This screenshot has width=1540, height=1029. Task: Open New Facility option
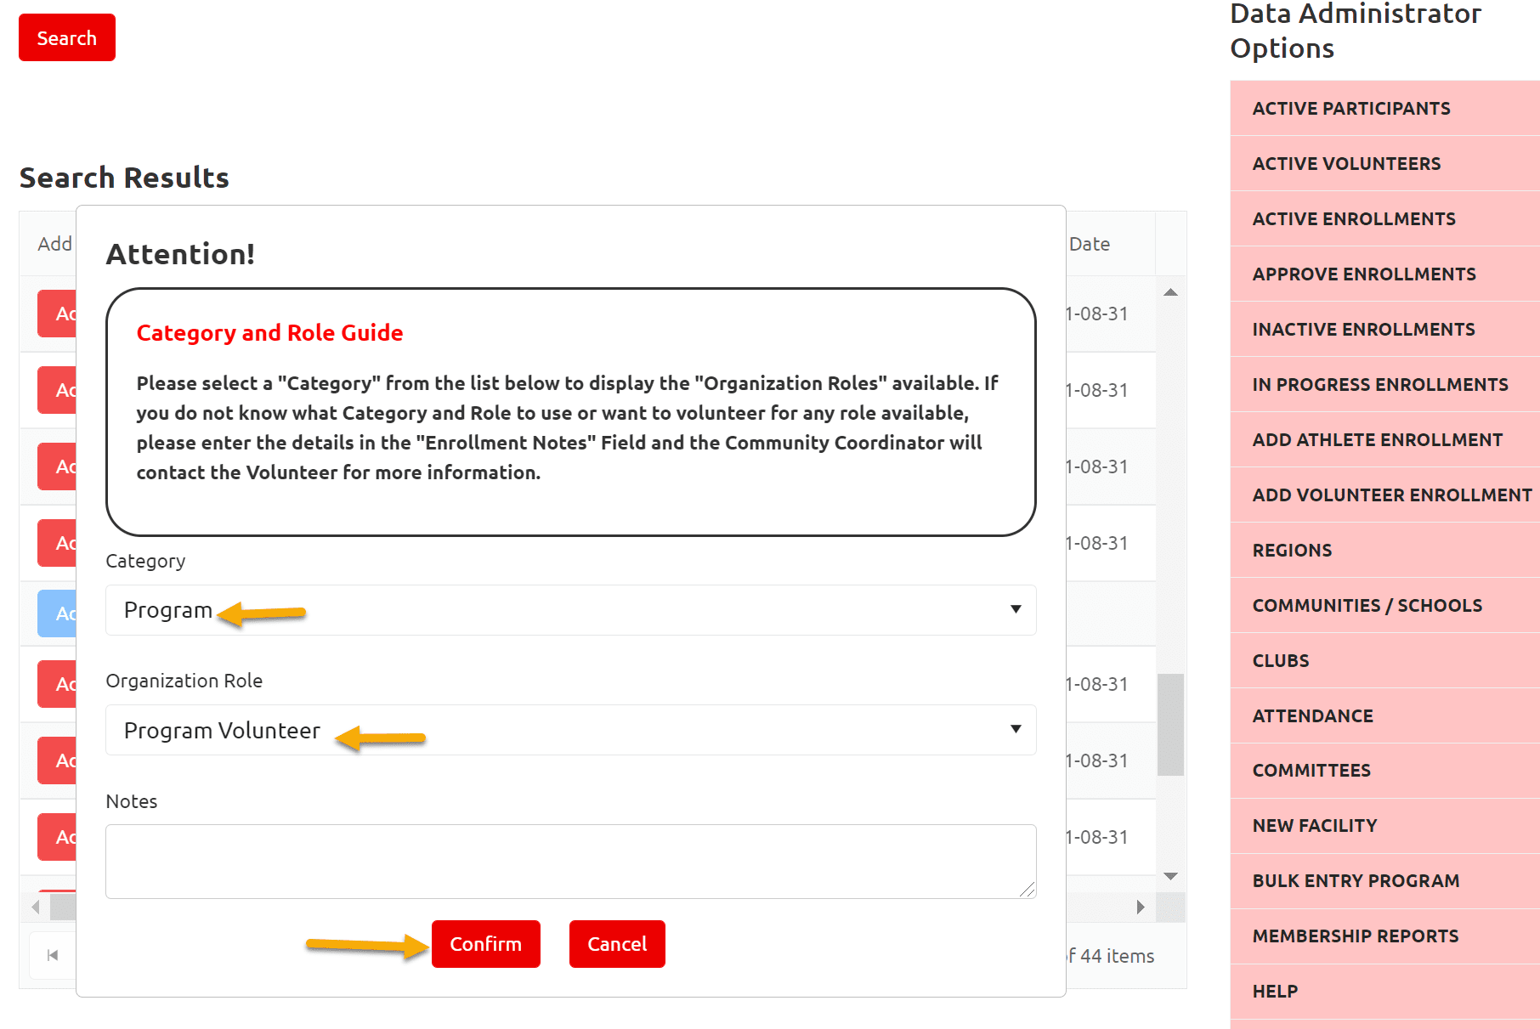pos(1384,825)
